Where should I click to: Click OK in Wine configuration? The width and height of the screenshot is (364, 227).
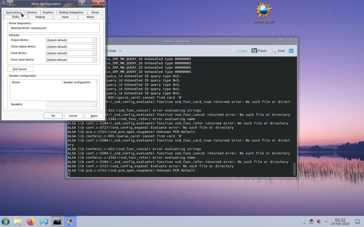(53, 116)
